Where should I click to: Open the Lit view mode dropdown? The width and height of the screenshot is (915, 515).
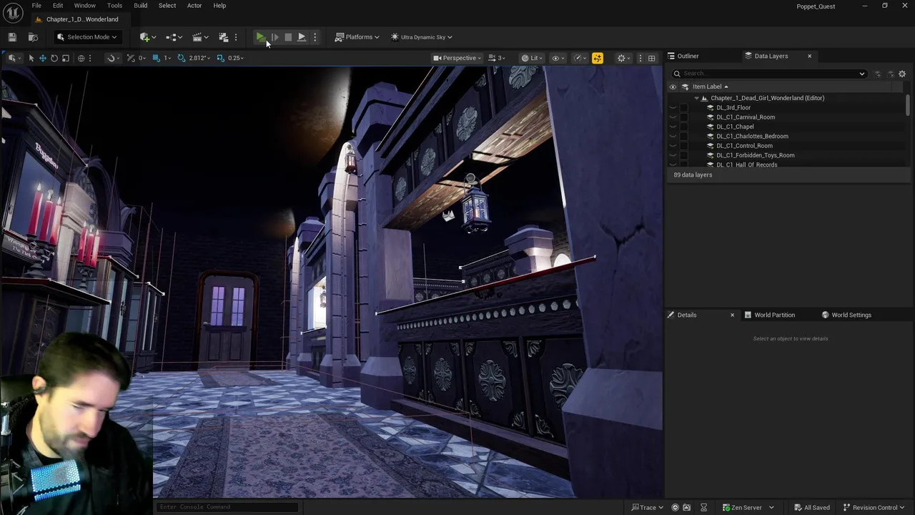(x=532, y=58)
